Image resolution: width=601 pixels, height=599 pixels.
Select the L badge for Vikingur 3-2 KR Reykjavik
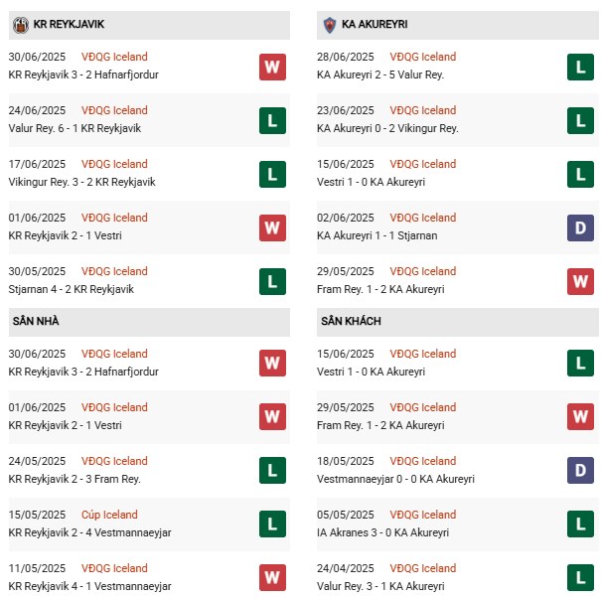tap(272, 174)
